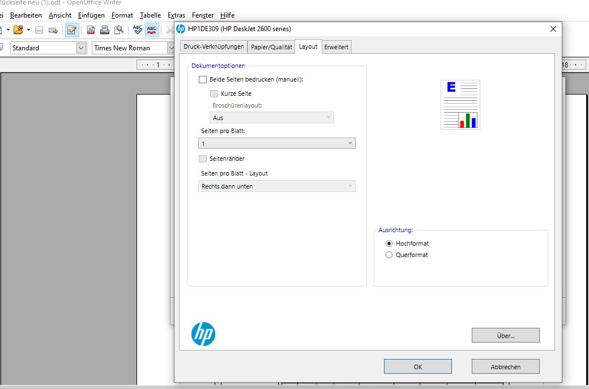
Task: Export directly as PDF icon
Action: coord(91,30)
